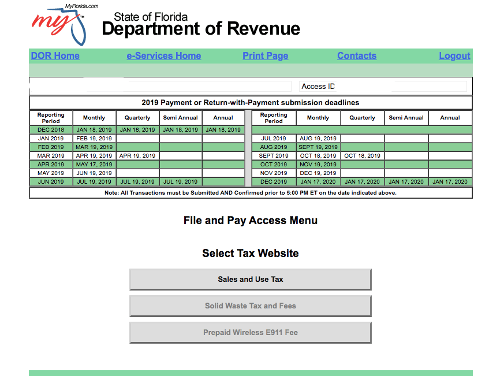This screenshot has height=376, width=489.
Task: Click the File and Pay Access Menu heading
Action: (x=251, y=221)
